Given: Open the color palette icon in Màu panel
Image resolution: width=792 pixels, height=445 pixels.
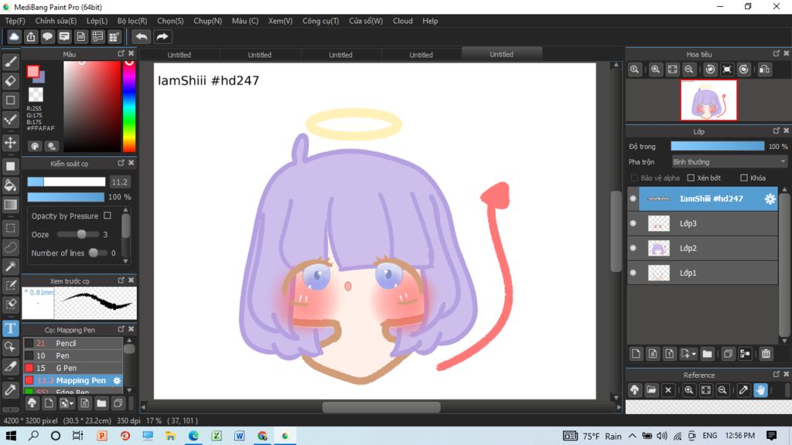Looking at the screenshot, I should 35,146.
